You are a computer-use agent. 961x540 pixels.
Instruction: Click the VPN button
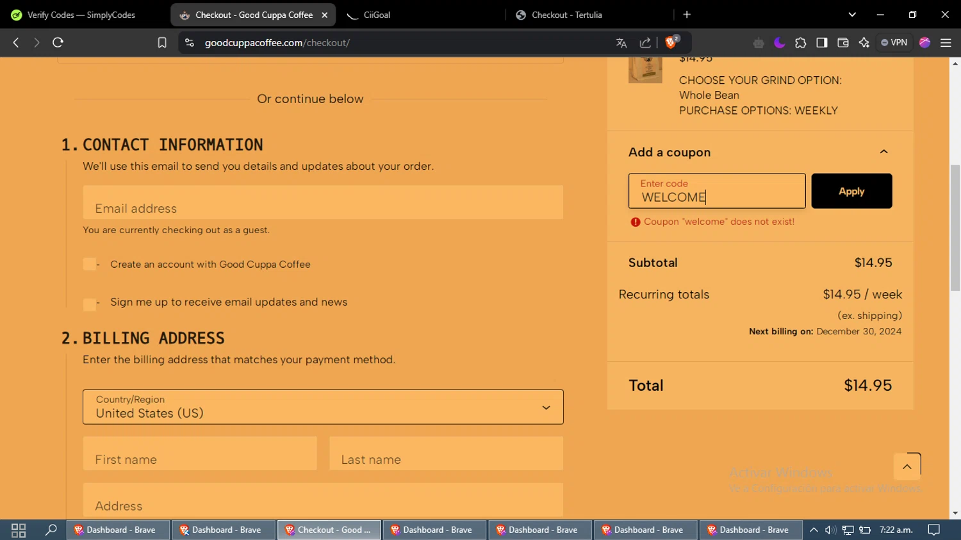(x=894, y=43)
